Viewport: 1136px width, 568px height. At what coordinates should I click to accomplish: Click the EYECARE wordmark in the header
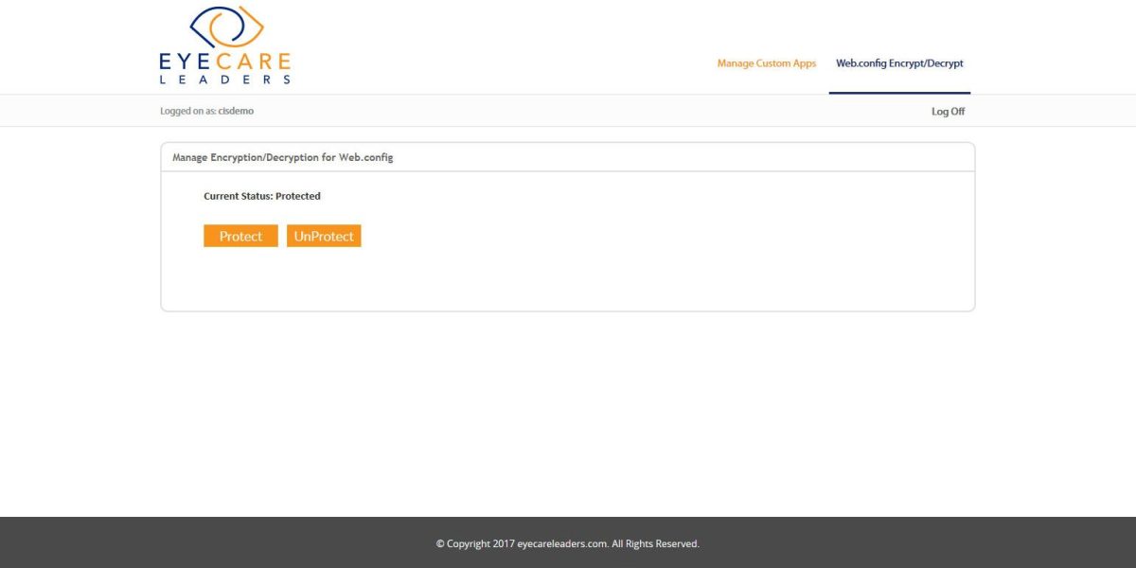(x=223, y=62)
